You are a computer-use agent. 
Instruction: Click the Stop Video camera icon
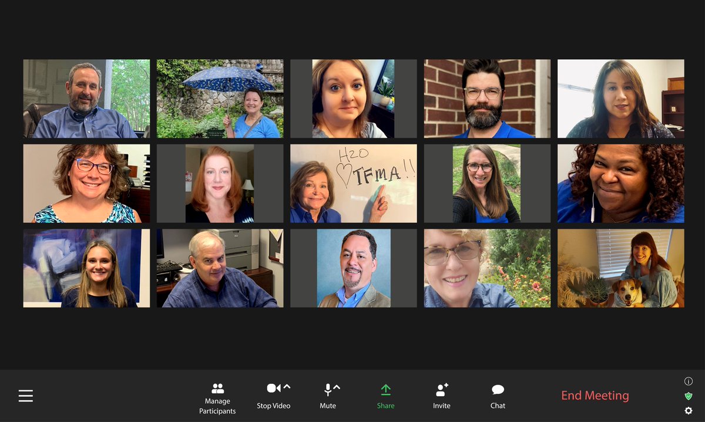[271, 387]
